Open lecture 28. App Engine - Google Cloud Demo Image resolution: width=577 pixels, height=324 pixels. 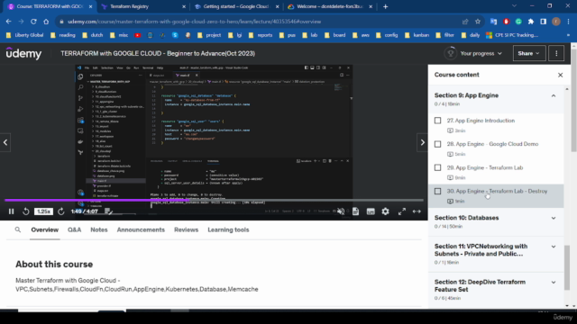pos(492,144)
